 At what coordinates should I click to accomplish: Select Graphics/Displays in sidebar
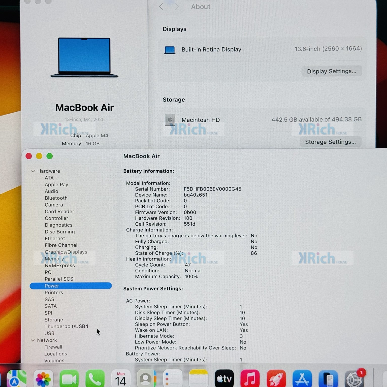66,252
